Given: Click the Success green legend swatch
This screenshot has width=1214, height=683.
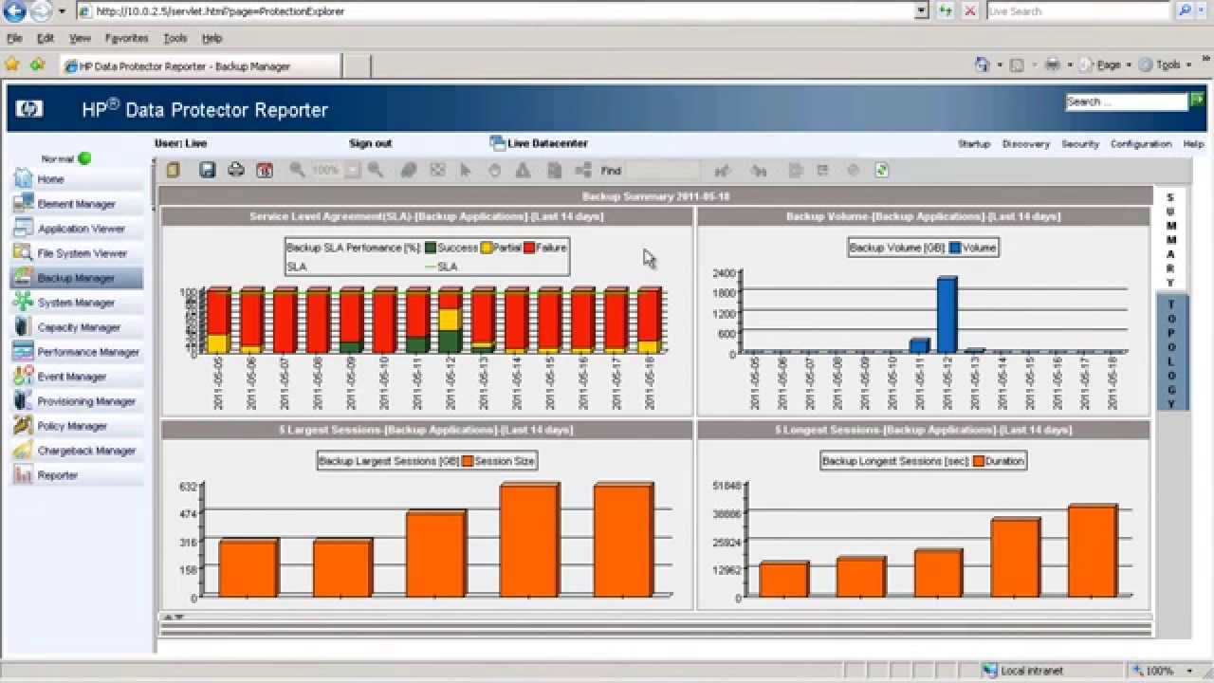Looking at the screenshot, I should coord(431,248).
